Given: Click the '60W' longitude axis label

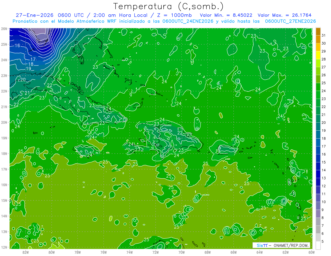Looking at the screenshot, I should (311, 252).
